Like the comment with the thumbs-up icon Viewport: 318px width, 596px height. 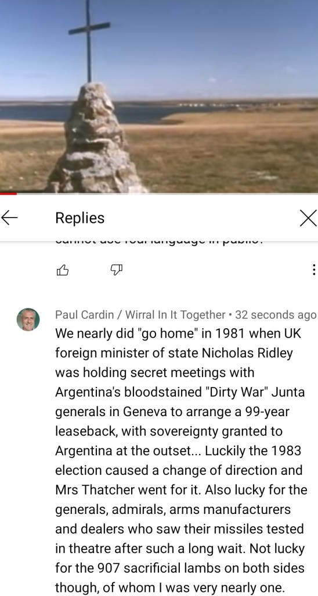tap(63, 270)
